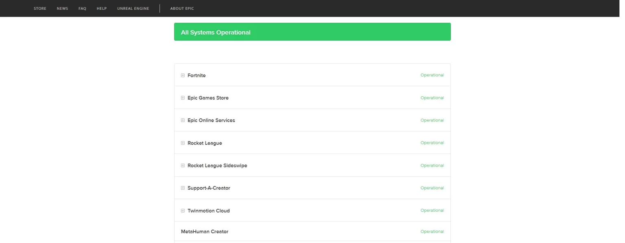625x243 pixels.
Task: Go to the FAQ page
Action: click(82, 9)
